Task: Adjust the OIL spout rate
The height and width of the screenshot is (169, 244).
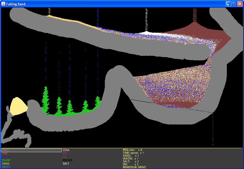Action: pyautogui.click(x=131, y=164)
